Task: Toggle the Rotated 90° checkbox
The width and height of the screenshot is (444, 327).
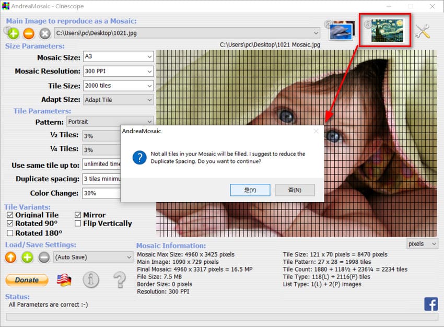Action: click(10, 224)
